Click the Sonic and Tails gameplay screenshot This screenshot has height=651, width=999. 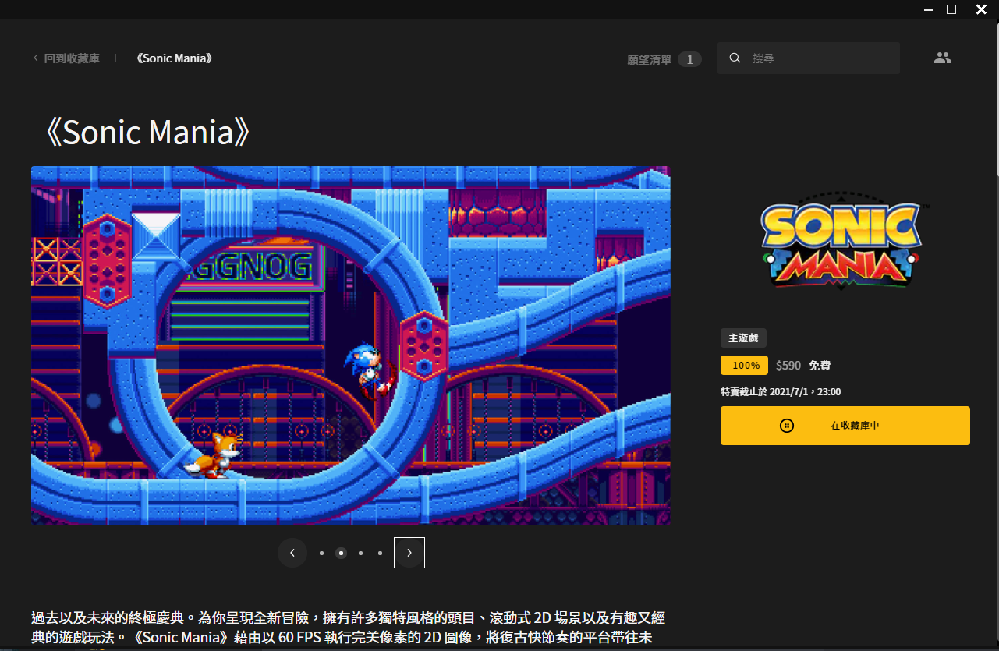350,345
